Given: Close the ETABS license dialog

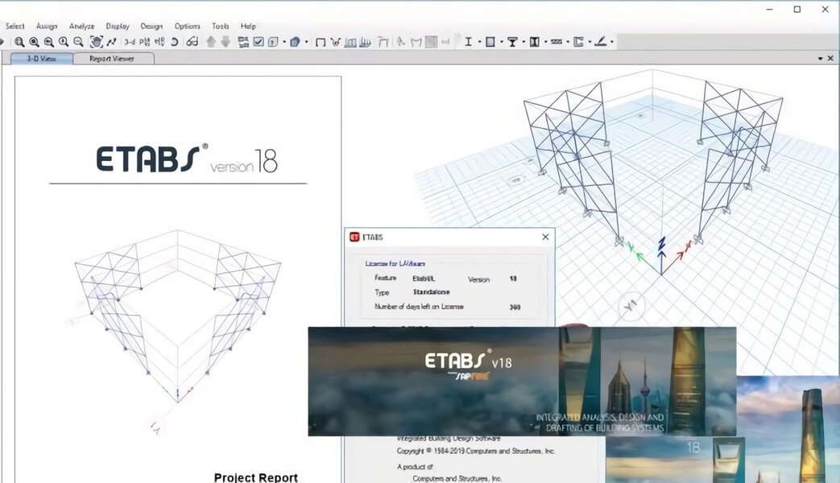Looking at the screenshot, I should [x=545, y=237].
